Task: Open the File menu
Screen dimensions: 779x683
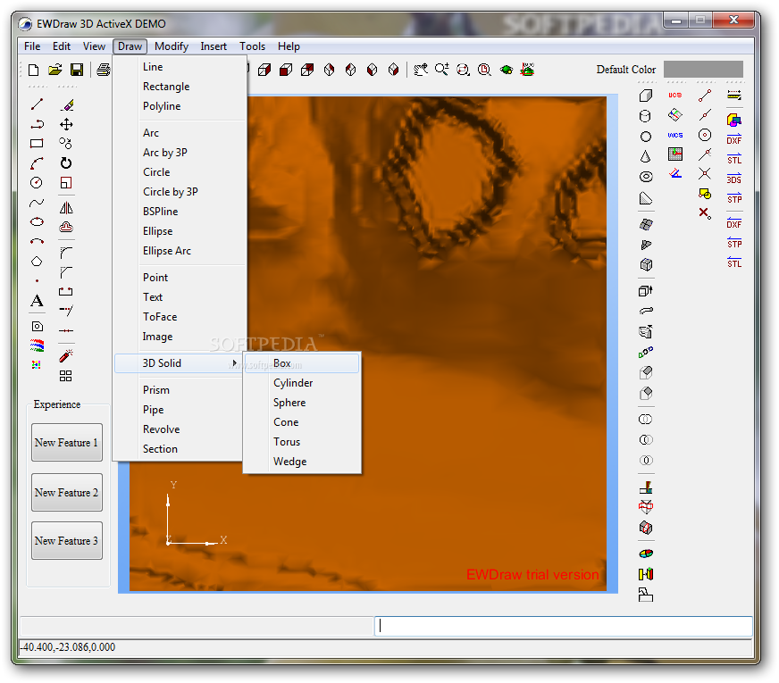Action: 32,46
